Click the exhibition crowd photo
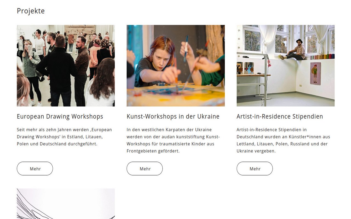Image resolution: width=351 pixels, height=219 pixels. [x=66, y=66]
